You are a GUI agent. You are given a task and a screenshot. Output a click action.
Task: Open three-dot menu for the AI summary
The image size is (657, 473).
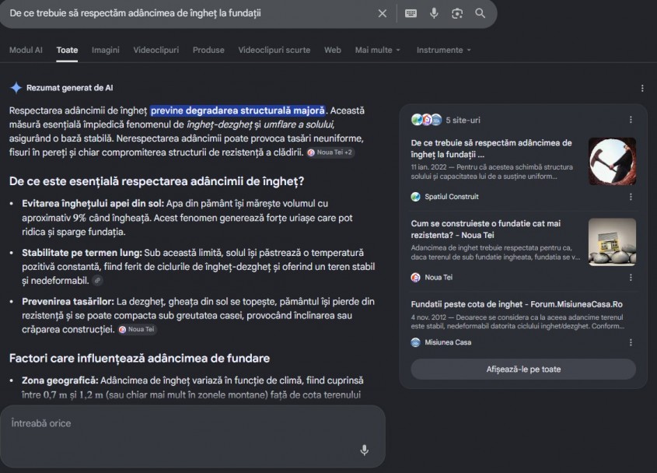[642, 88]
